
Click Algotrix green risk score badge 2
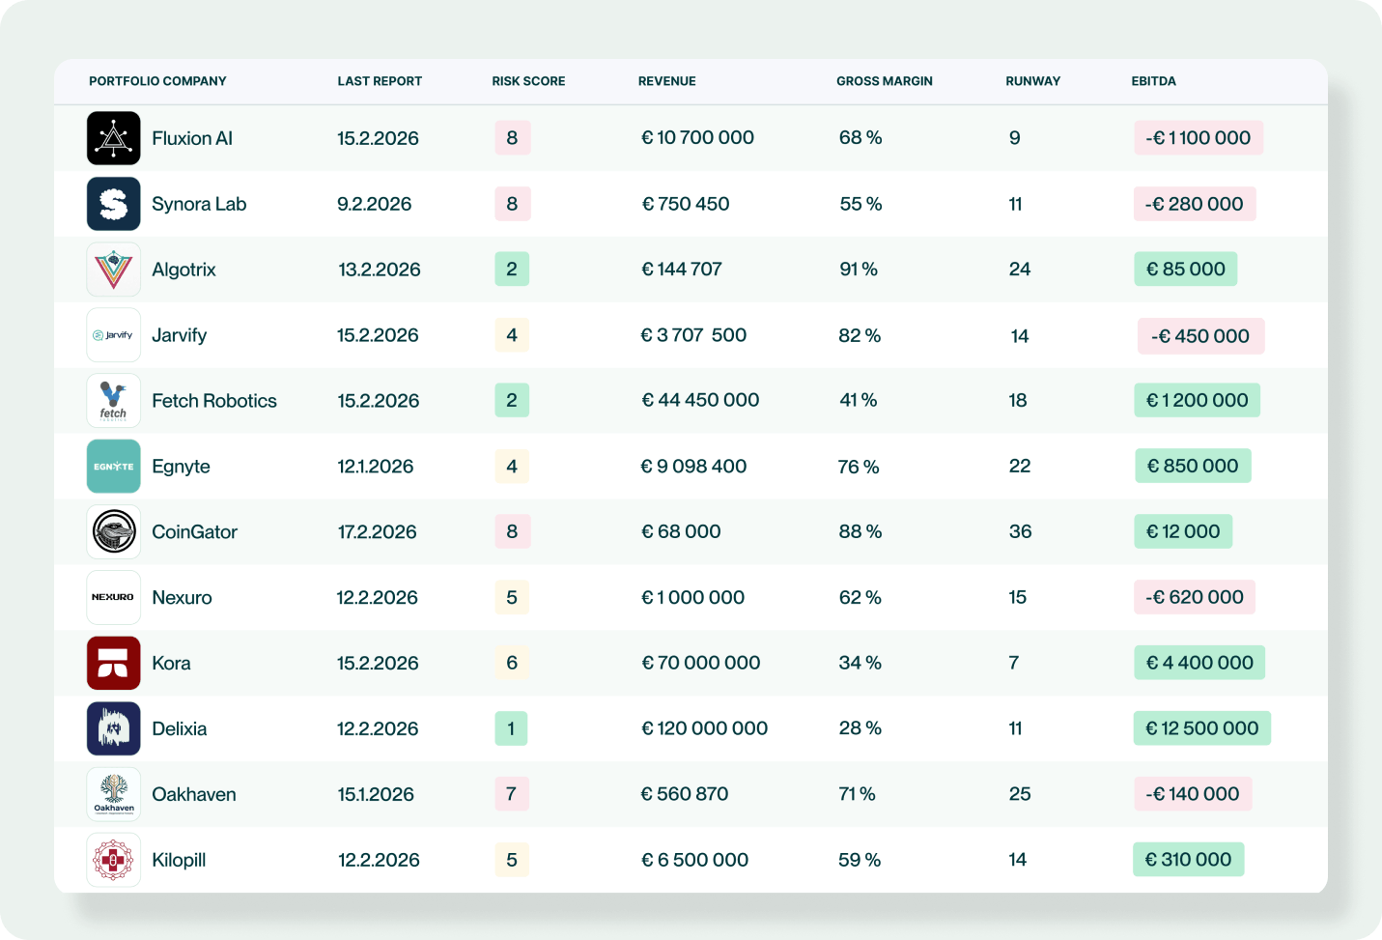(x=512, y=270)
